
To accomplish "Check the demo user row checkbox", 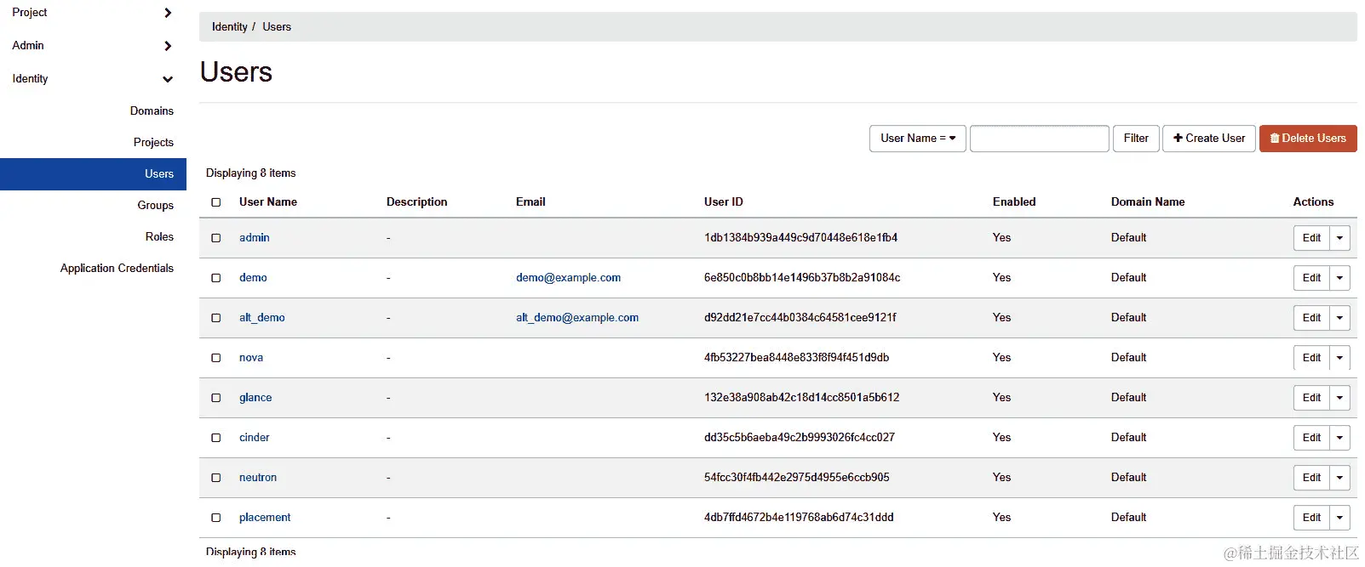I will [216, 278].
